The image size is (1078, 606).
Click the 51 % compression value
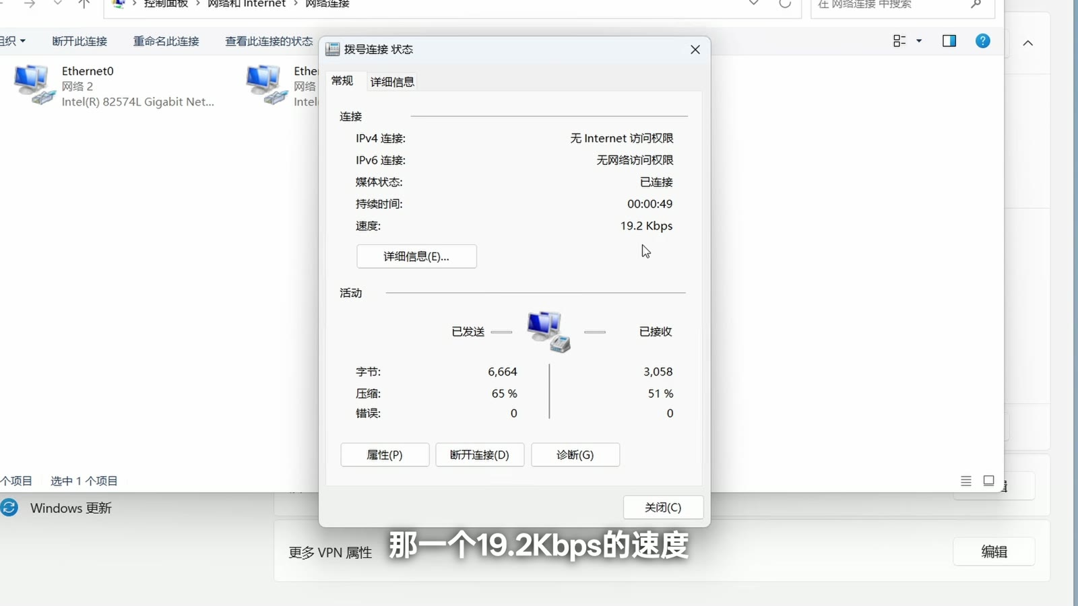(660, 393)
